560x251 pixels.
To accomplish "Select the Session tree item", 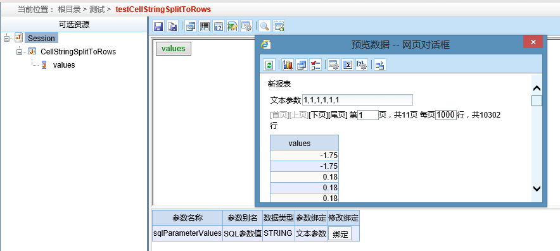I will [x=41, y=38].
